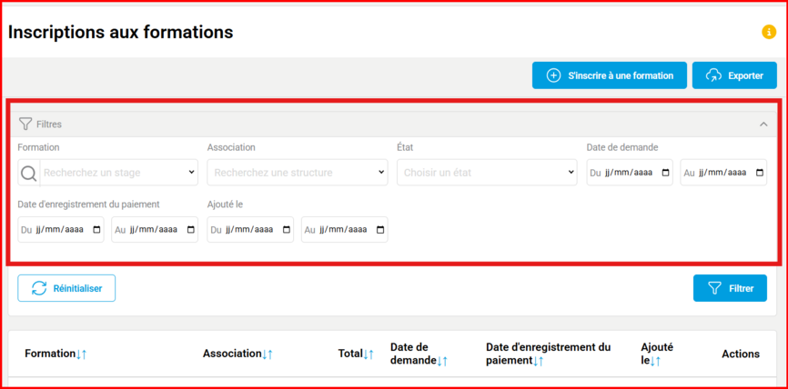Collapse the Filtres panel with chevron

[x=763, y=124]
